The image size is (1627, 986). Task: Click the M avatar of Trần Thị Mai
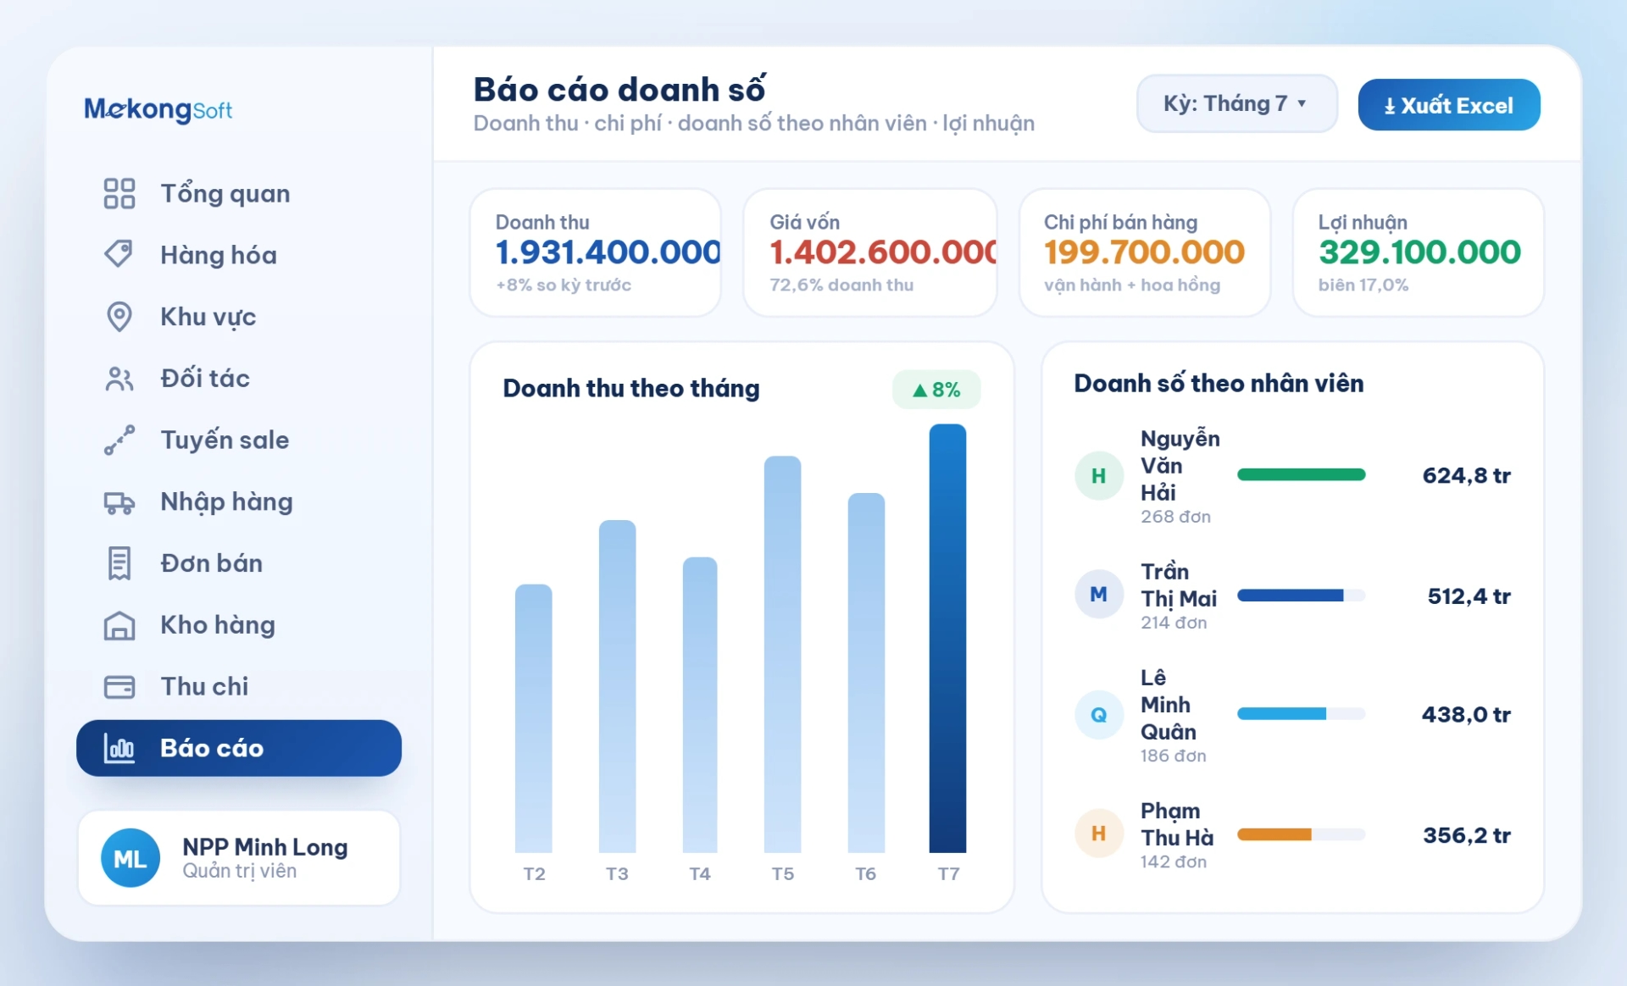tap(1099, 595)
